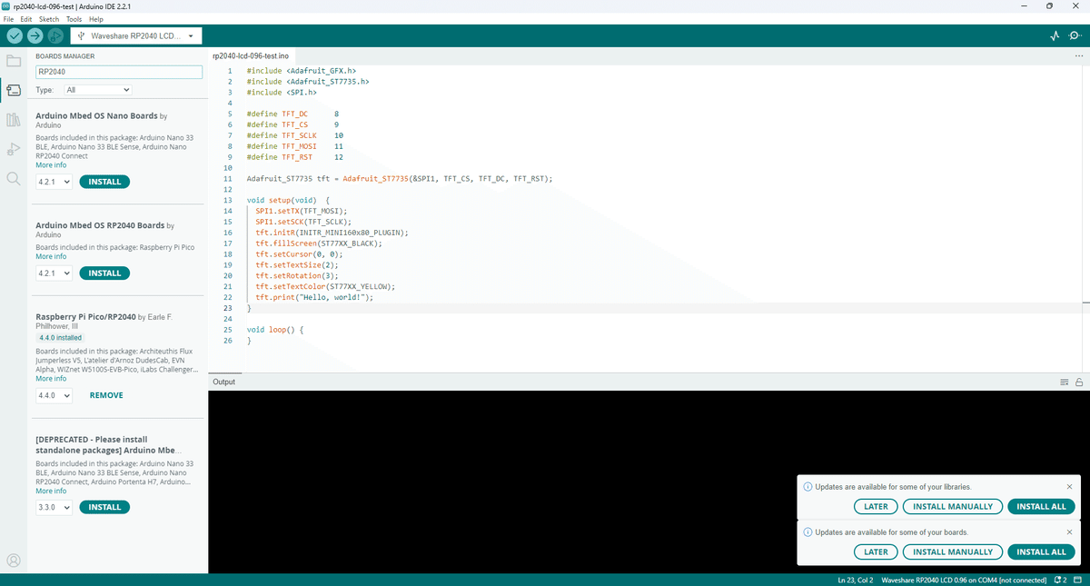This screenshot has height=586, width=1090.
Task: Click the account profile icon
Action: (14, 561)
